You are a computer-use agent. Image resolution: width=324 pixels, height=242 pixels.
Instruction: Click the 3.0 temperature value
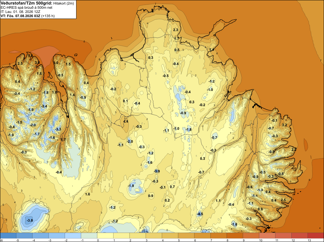[56, 63]
